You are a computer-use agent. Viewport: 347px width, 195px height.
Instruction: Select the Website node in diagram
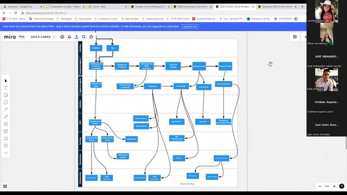(96, 48)
